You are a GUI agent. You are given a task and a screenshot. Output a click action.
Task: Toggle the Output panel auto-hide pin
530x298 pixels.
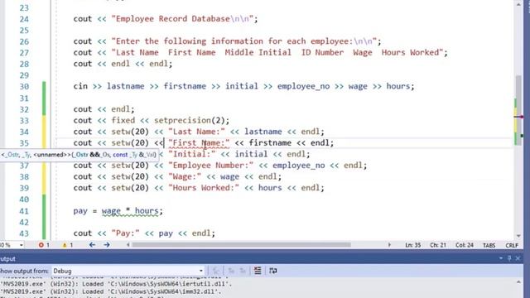pos(509,258)
